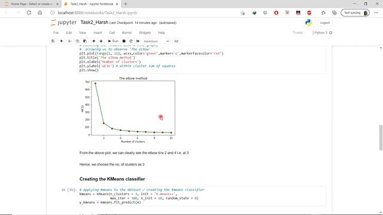The height and width of the screenshot is (215, 383).
Task: Rename notebook title Task2_Harsh
Action: (95, 23)
